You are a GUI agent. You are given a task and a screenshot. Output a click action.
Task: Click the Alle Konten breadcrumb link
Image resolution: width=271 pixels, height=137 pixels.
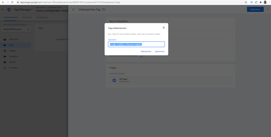[40, 8]
